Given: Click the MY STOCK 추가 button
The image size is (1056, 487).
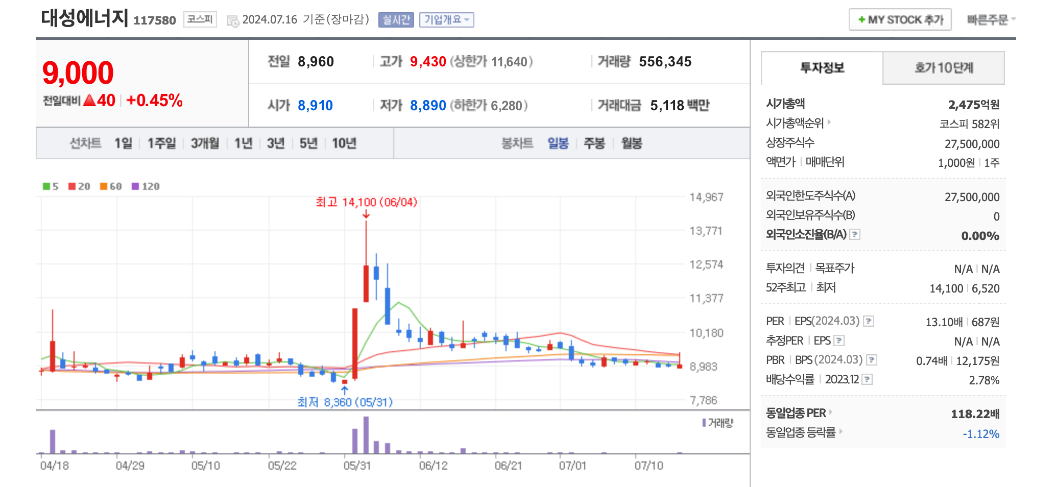Looking at the screenshot, I should pos(899,20).
